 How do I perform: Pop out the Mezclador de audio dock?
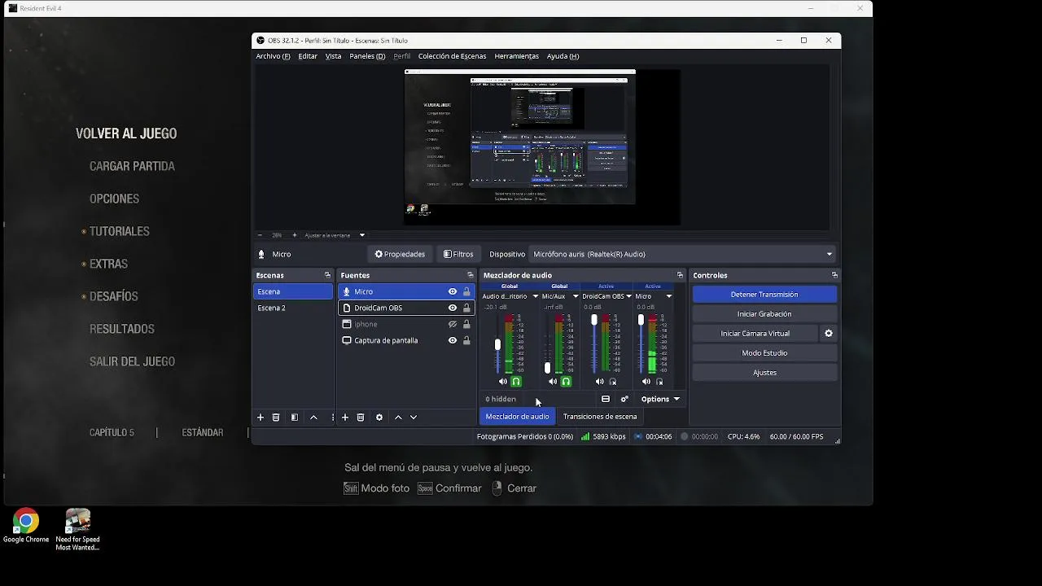point(680,275)
